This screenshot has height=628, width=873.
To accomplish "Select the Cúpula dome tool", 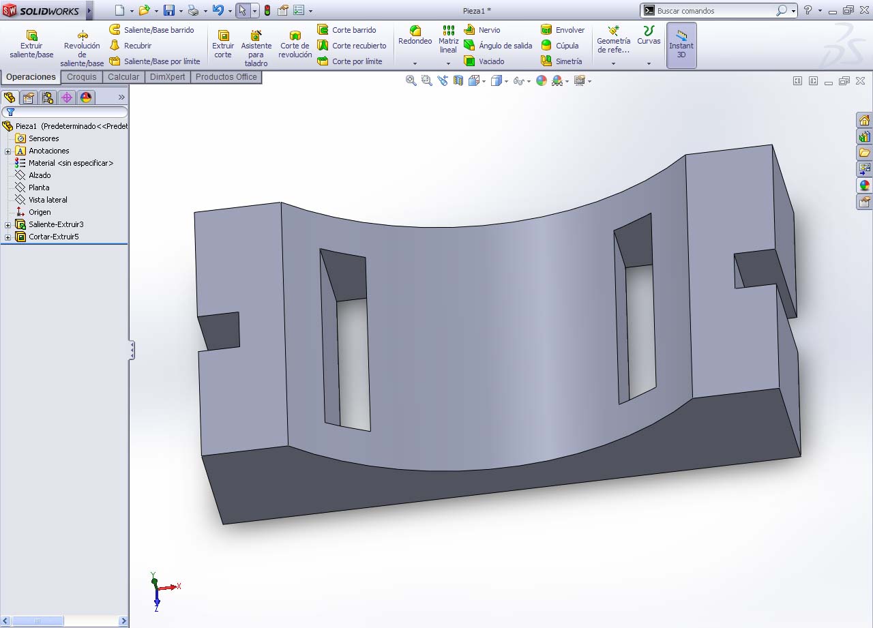I will (560, 46).
